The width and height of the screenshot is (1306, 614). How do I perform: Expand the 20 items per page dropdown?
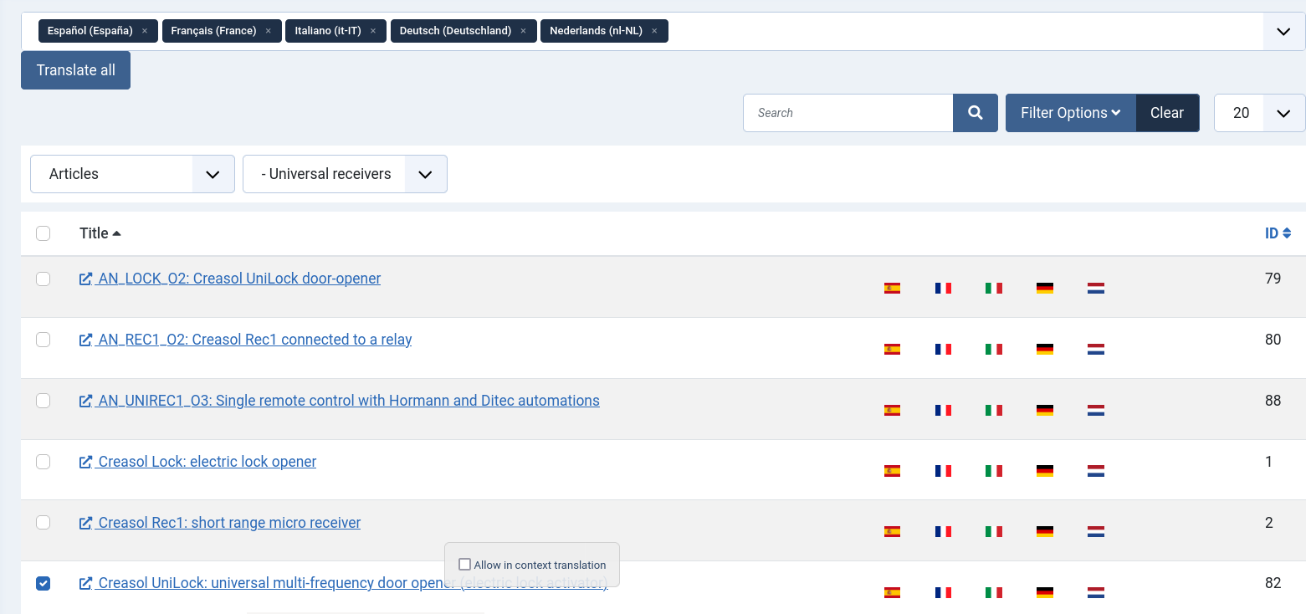(1259, 113)
